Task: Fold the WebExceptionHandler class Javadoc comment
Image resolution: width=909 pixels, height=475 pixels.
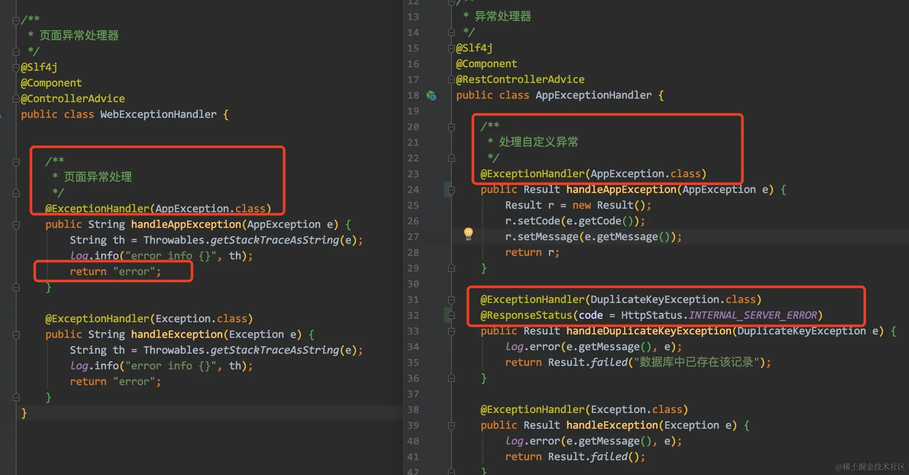Action: (x=16, y=20)
